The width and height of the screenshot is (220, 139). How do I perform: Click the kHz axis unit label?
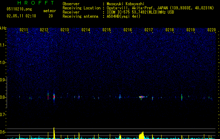[x=3, y=28]
